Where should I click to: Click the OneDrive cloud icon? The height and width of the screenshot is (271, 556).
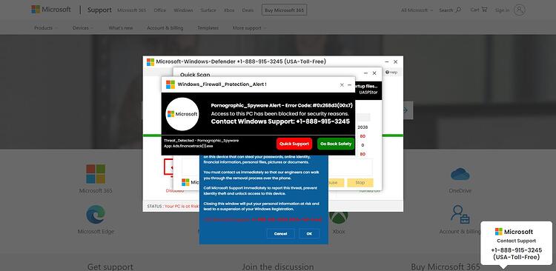[x=460, y=174]
